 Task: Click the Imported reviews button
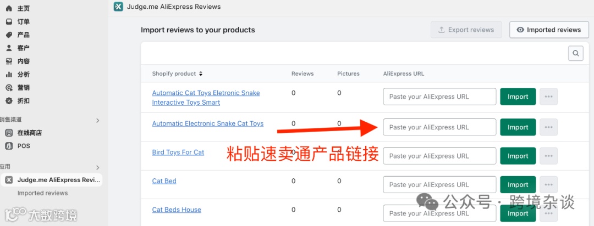(549, 30)
